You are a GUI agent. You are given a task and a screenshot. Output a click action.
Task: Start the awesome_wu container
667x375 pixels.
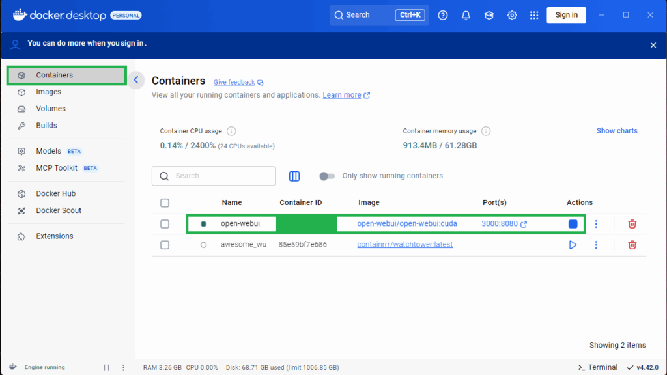tap(573, 245)
